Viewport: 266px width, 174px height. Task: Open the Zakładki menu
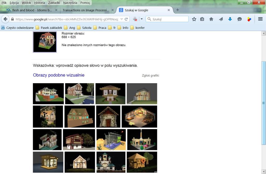(x=54, y=3)
